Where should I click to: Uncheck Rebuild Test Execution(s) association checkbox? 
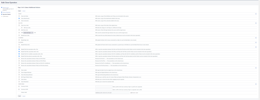[19, 56]
